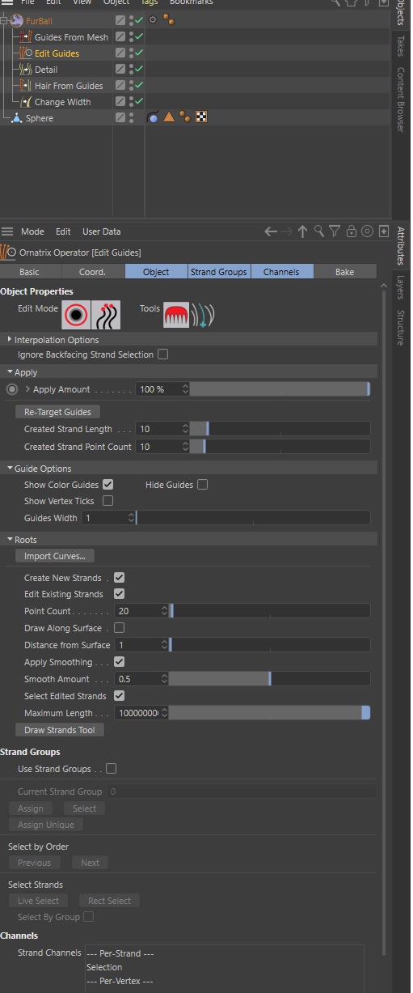Viewport: 413px width, 993px height.
Task: Click the Detail operator icon
Action: coord(26,70)
